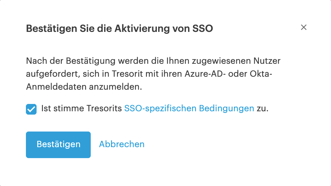
Task: Click the checkmark icon before 'Ist stimme'
Action: coord(31,109)
